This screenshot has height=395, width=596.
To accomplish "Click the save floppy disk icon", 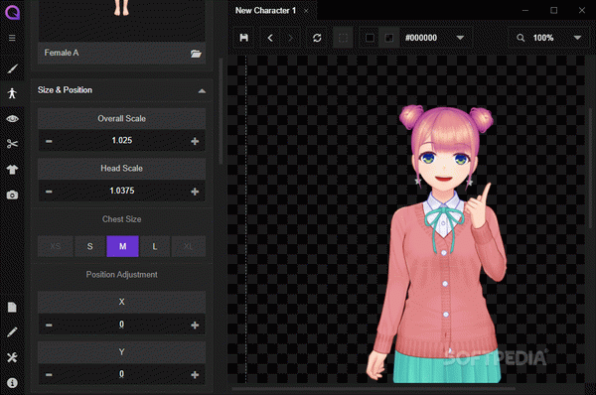I will pos(244,38).
